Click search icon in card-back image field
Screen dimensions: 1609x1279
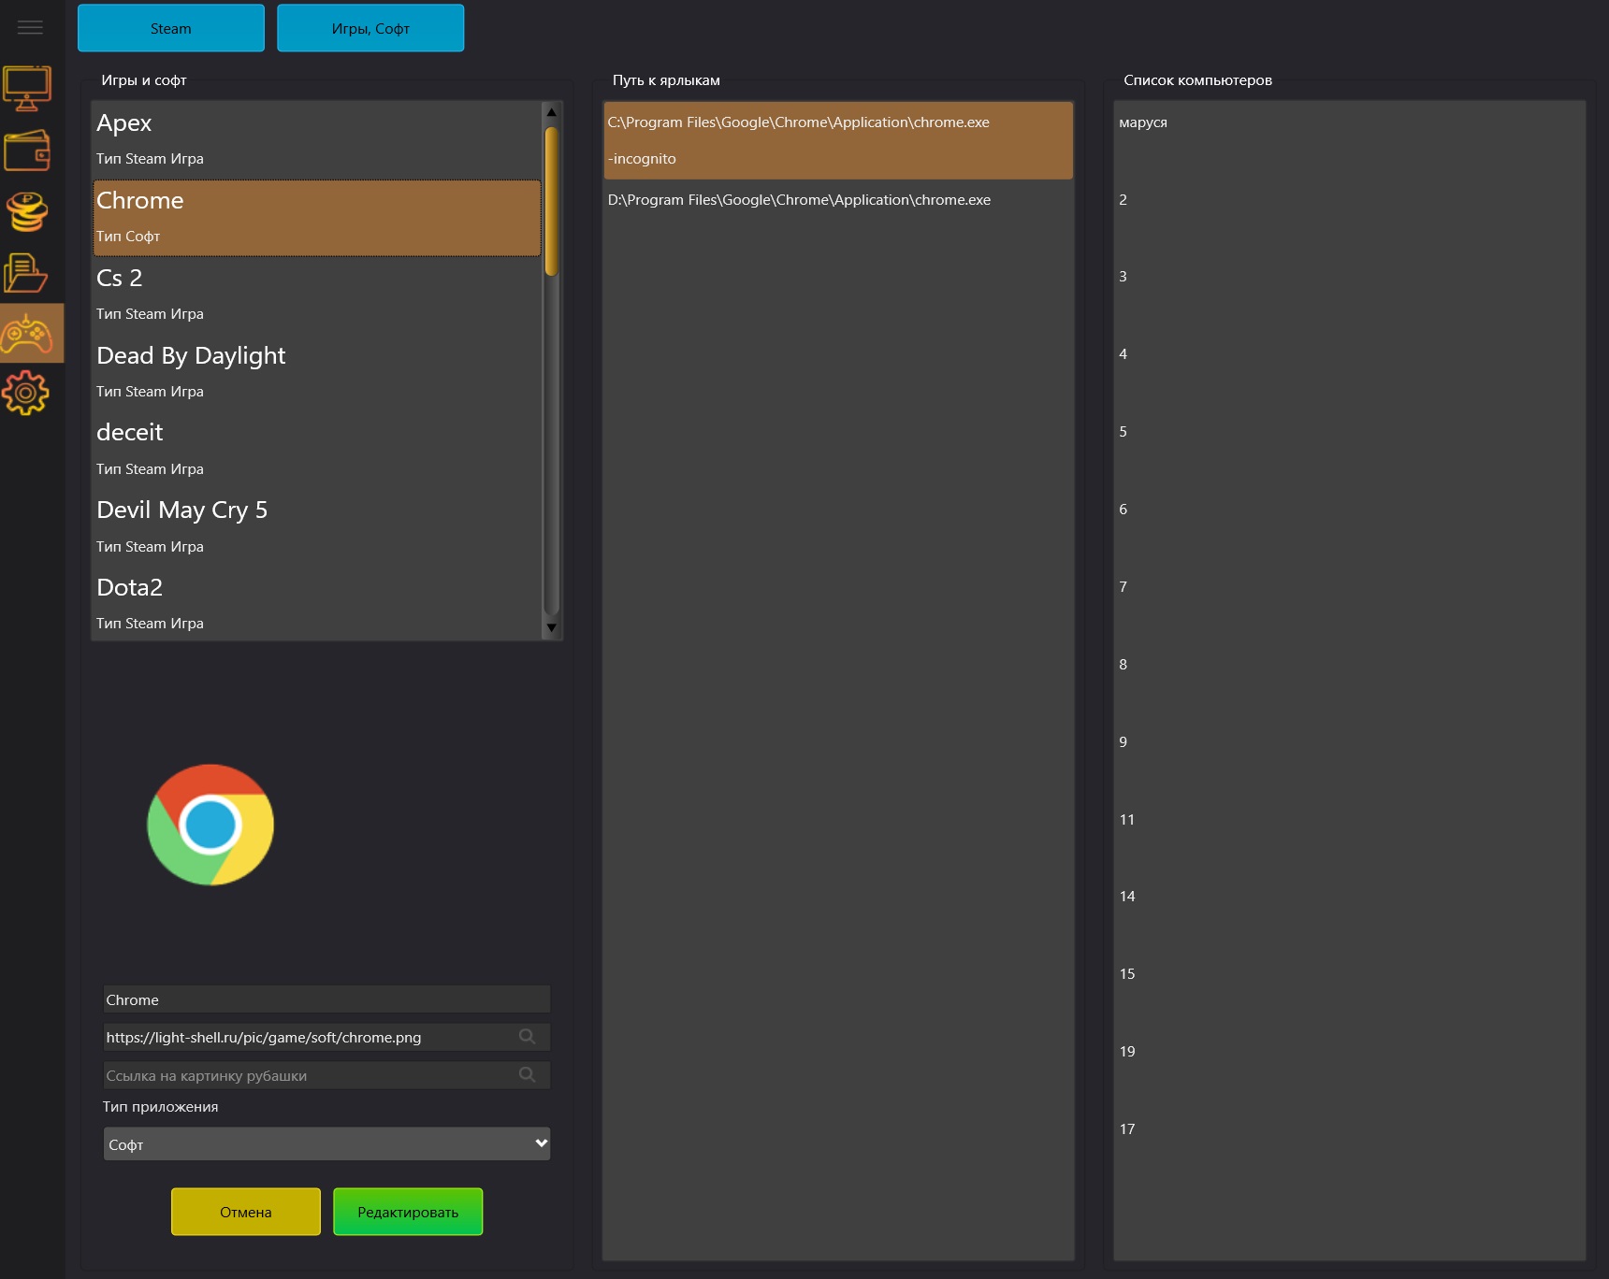pos(528,1075)
